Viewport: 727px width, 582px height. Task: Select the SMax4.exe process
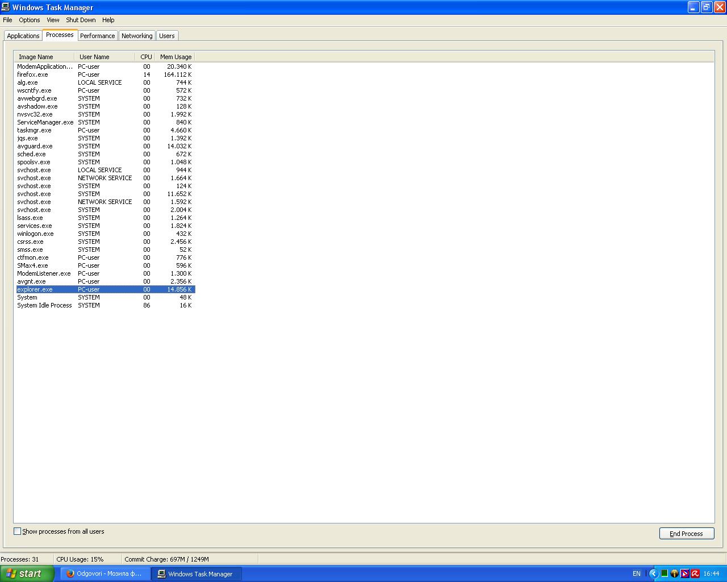[x=105, y=265]
